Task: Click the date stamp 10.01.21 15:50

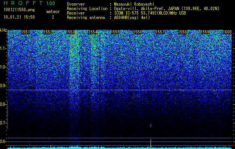Action: tap(19, 17)
